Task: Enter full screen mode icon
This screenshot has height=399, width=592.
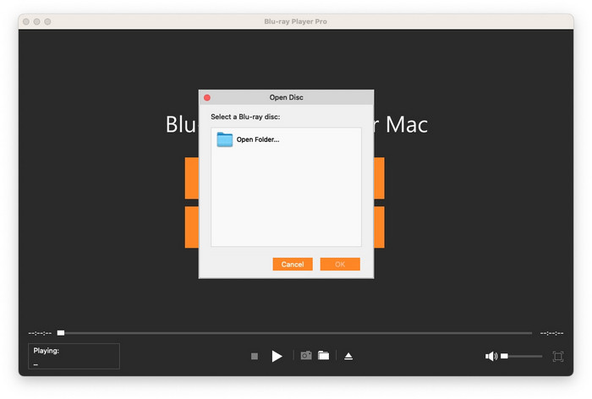Action: (558, 357)
